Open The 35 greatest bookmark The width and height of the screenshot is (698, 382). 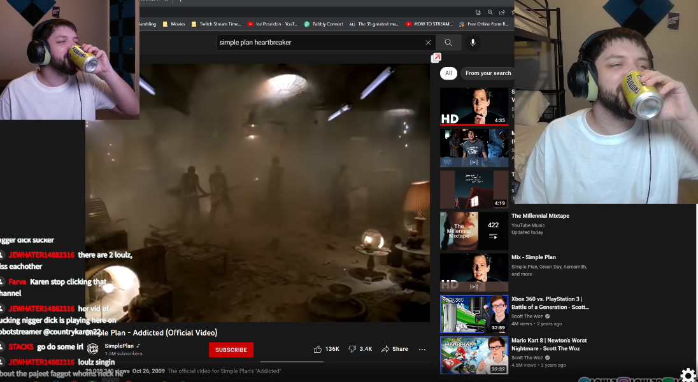374,24
